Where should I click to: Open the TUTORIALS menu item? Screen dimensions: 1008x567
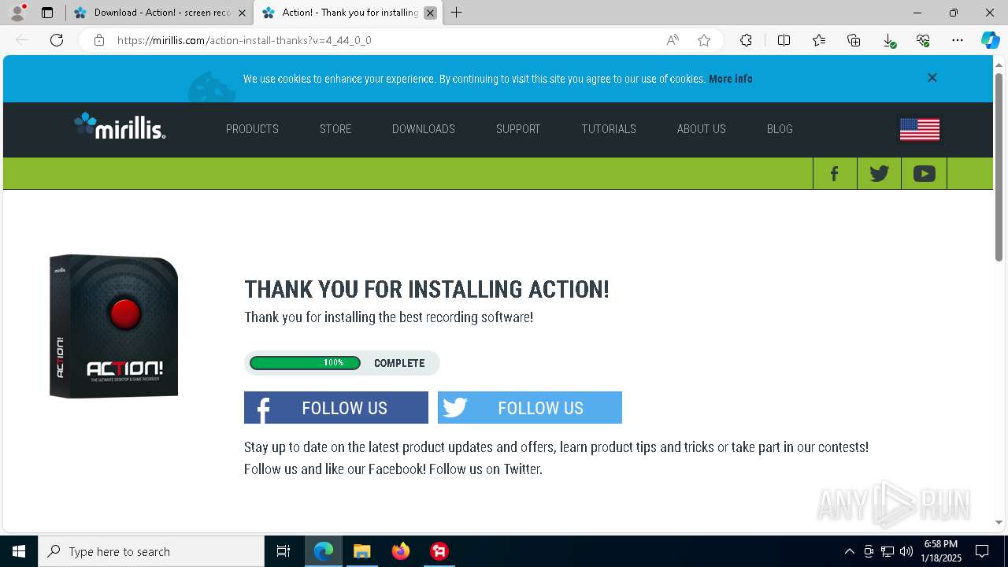[609, 129]
